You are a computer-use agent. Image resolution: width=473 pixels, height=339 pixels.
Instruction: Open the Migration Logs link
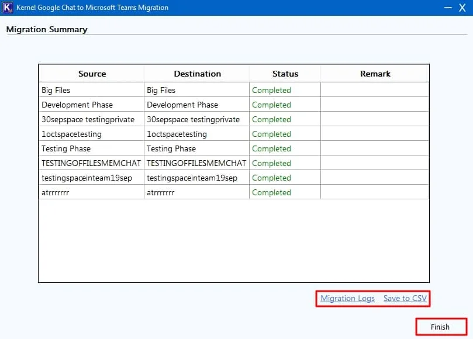pyautogui.click(x=347, y=298)
